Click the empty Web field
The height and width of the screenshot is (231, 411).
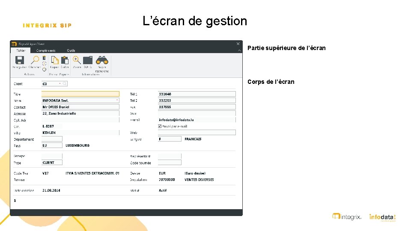197,133
